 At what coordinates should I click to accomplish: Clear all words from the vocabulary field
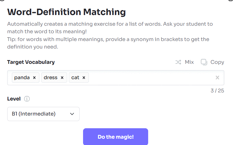218,77
